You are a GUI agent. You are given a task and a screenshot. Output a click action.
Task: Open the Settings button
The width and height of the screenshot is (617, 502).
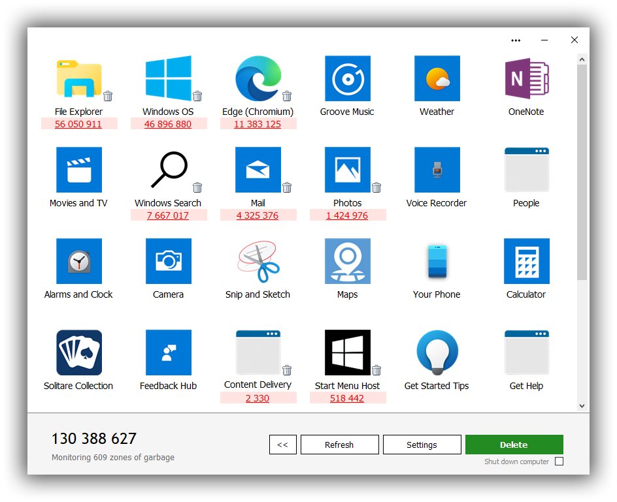click(x=422, y=445)
